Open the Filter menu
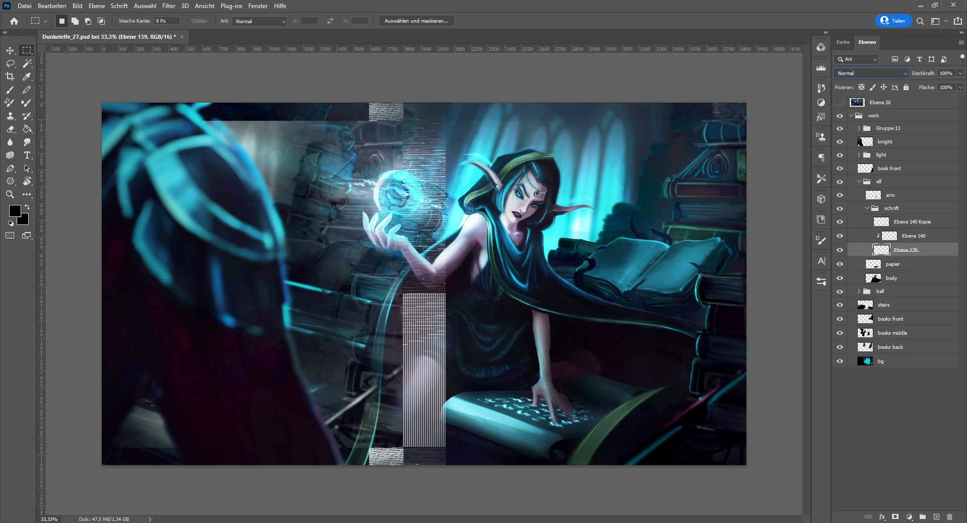Image resolution: width=967 pixels, height=523 pixels. click(x=169, y=6)
